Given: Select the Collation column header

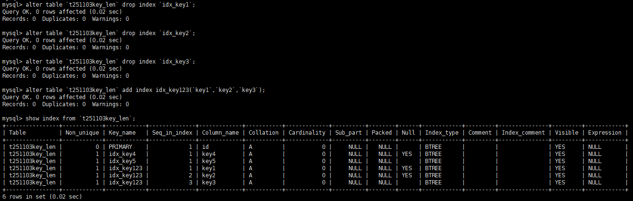Looking at the screenshot, I should [x=263, y=133].
